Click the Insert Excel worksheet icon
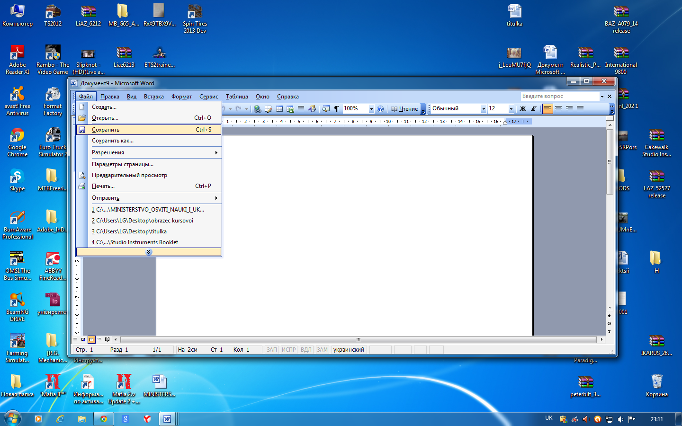682x426 pixels. click(x=290, y=109)
